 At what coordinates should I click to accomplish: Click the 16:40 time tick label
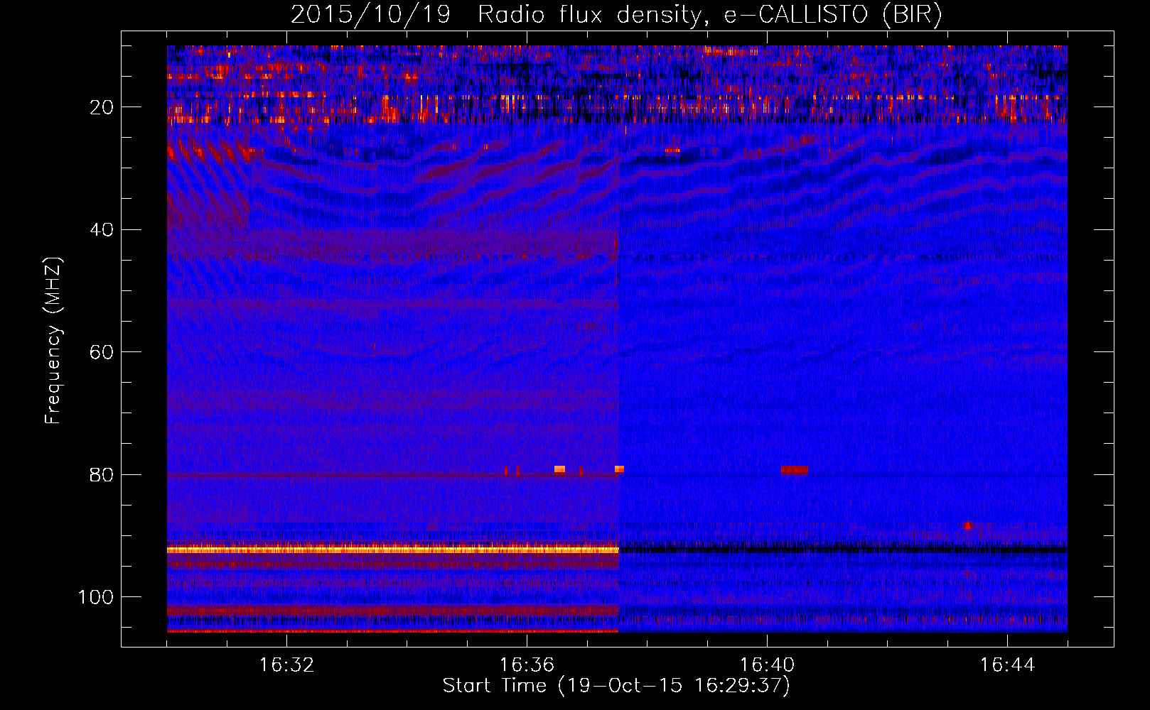(767, 665)
